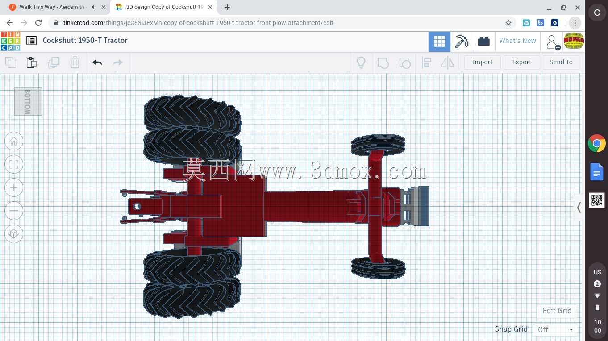Click the US keyboard indicator

click(x=597, y=272)
